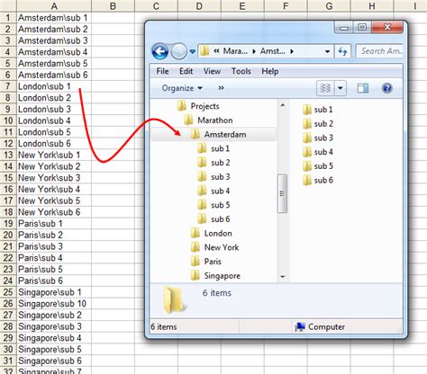Select row 19 header in spreadsheet
The width and height of the screenshot is (427, 374).
(x=8, y=224)
